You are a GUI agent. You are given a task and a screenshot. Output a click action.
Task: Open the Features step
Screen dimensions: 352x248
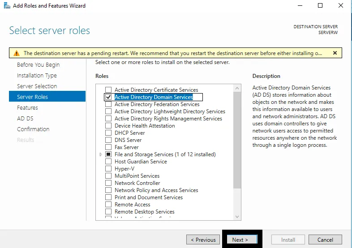(x=27, y=108)
